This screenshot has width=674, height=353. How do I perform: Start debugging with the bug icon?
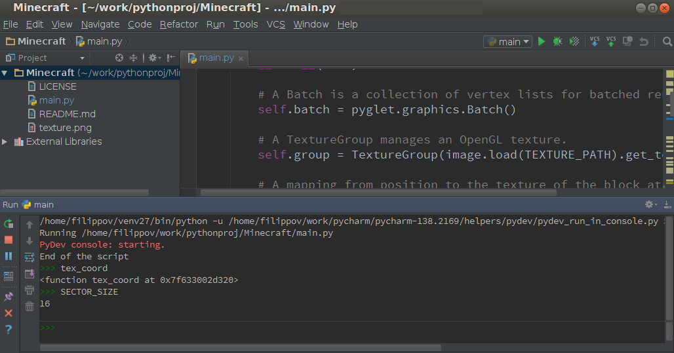(557, 41)
